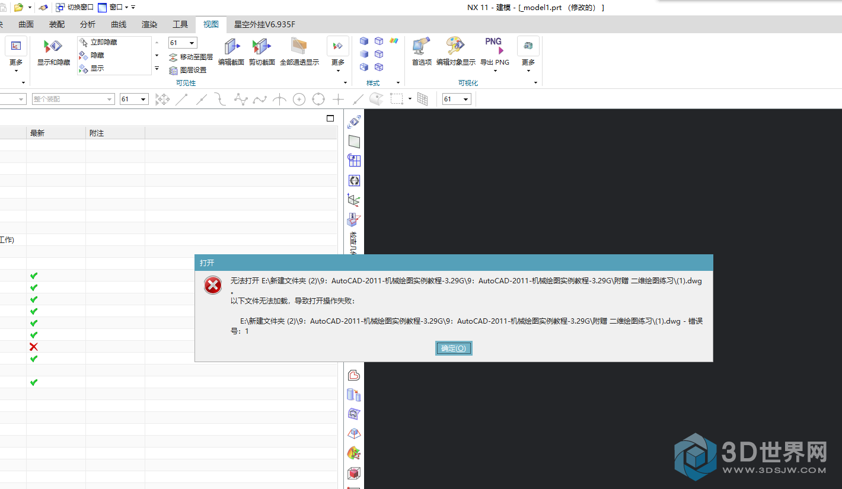Screen dimensions: 842x489
Task: Click the red cube icon in side bar
Action: tap(354, 473)
